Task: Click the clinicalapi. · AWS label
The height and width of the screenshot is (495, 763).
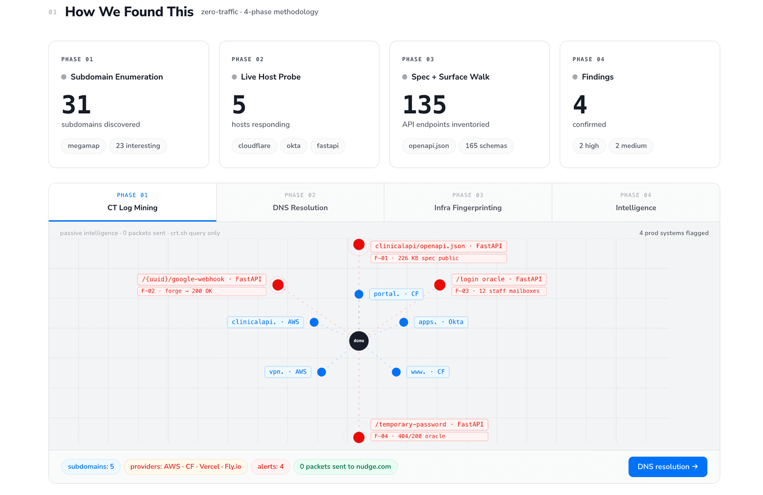Action: point(265,322)
